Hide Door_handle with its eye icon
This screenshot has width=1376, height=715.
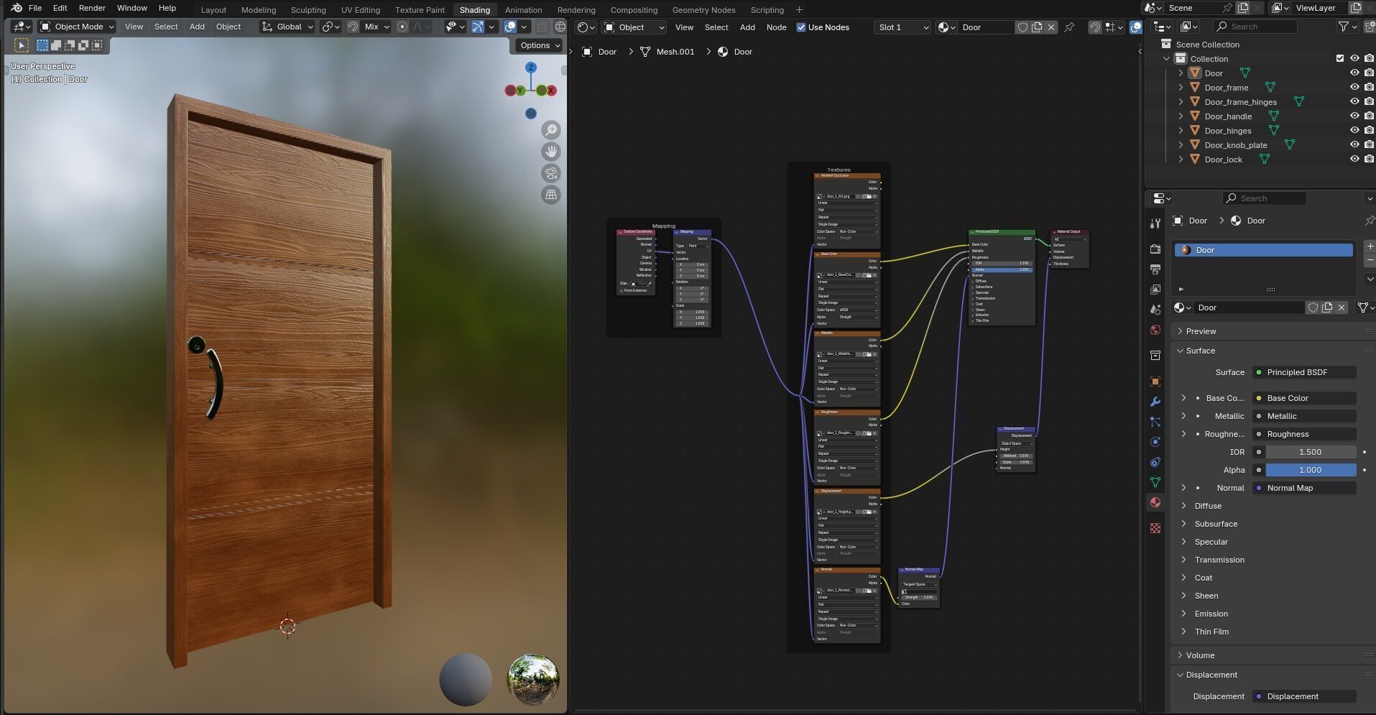pyautogui.click(x=1354, y=116)
